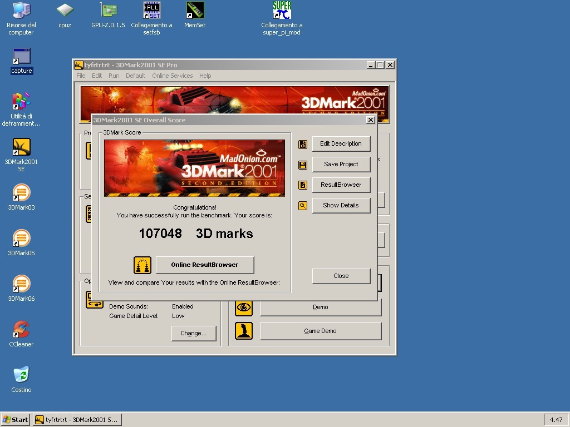Open the ResultBrowser button
Image resolution: width=570 pixels, height=427 pixels.
pyautogui.click(x=341, y=185)
